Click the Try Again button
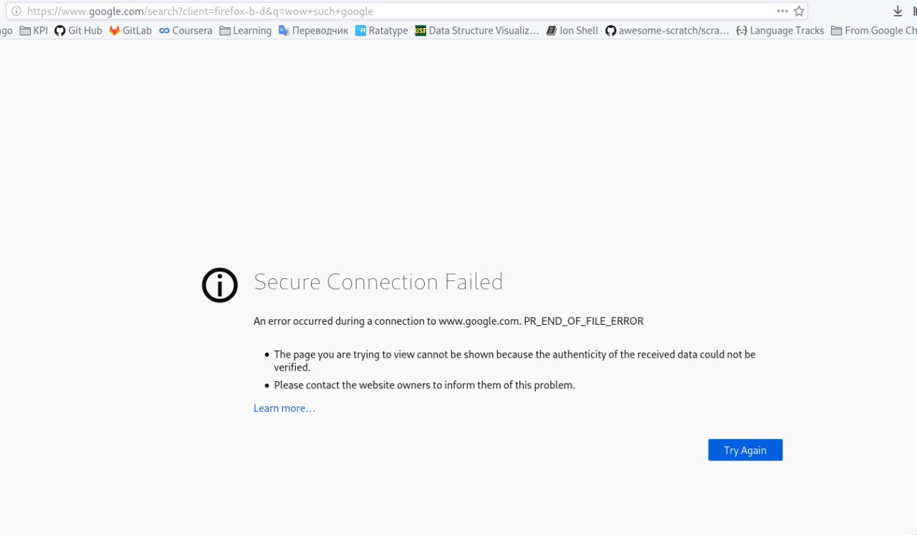Screen dimensions: 917x535 point(745,450)
